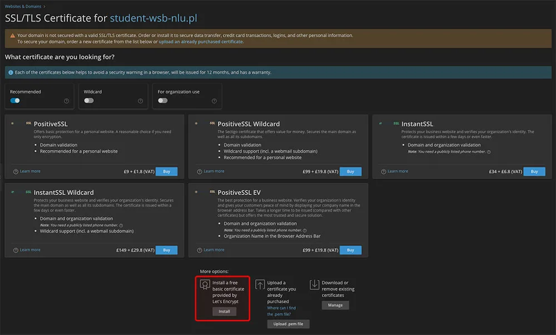This screenshot has width=556, height=335.
Task: Click Organization Name in the Browser Address Bar text
Action: (x=272, y=236)
